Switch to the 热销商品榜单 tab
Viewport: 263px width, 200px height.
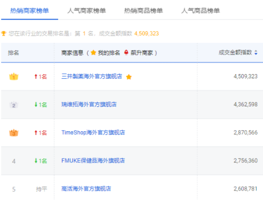[x=144, y=11]
